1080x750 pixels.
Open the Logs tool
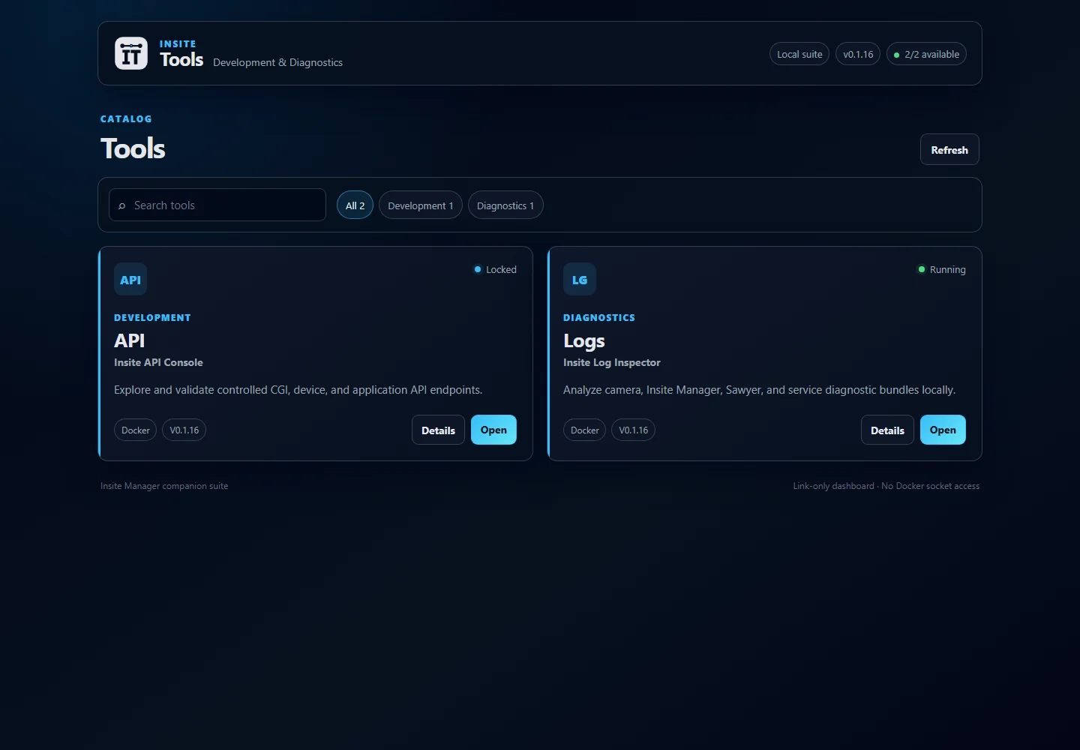pos(943,430)
